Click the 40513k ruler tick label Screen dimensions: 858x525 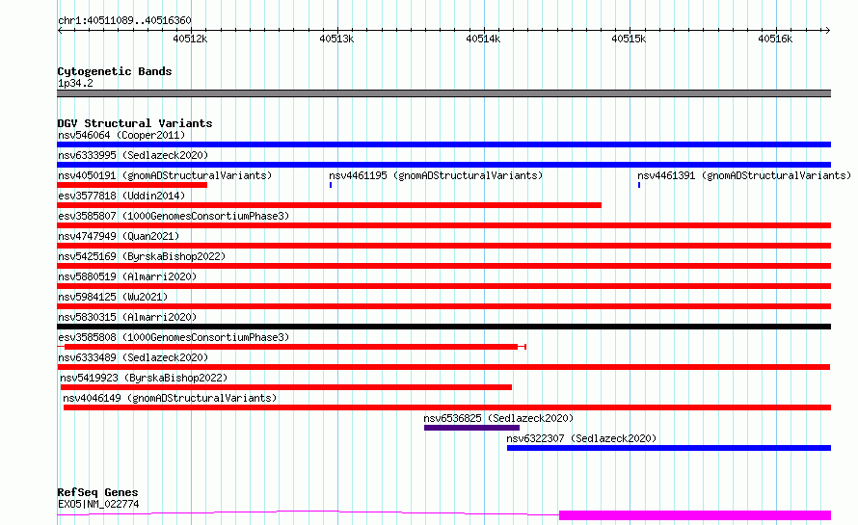(336, 39)
